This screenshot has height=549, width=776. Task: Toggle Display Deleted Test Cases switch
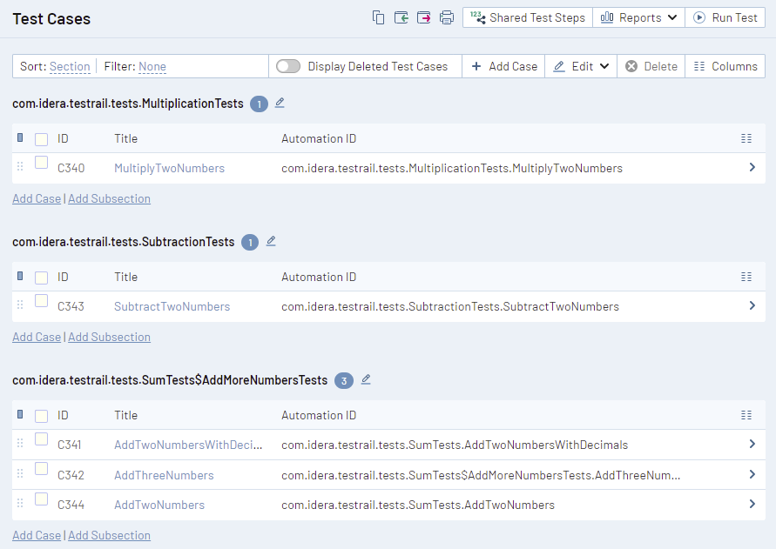click(x=288, y=66)
